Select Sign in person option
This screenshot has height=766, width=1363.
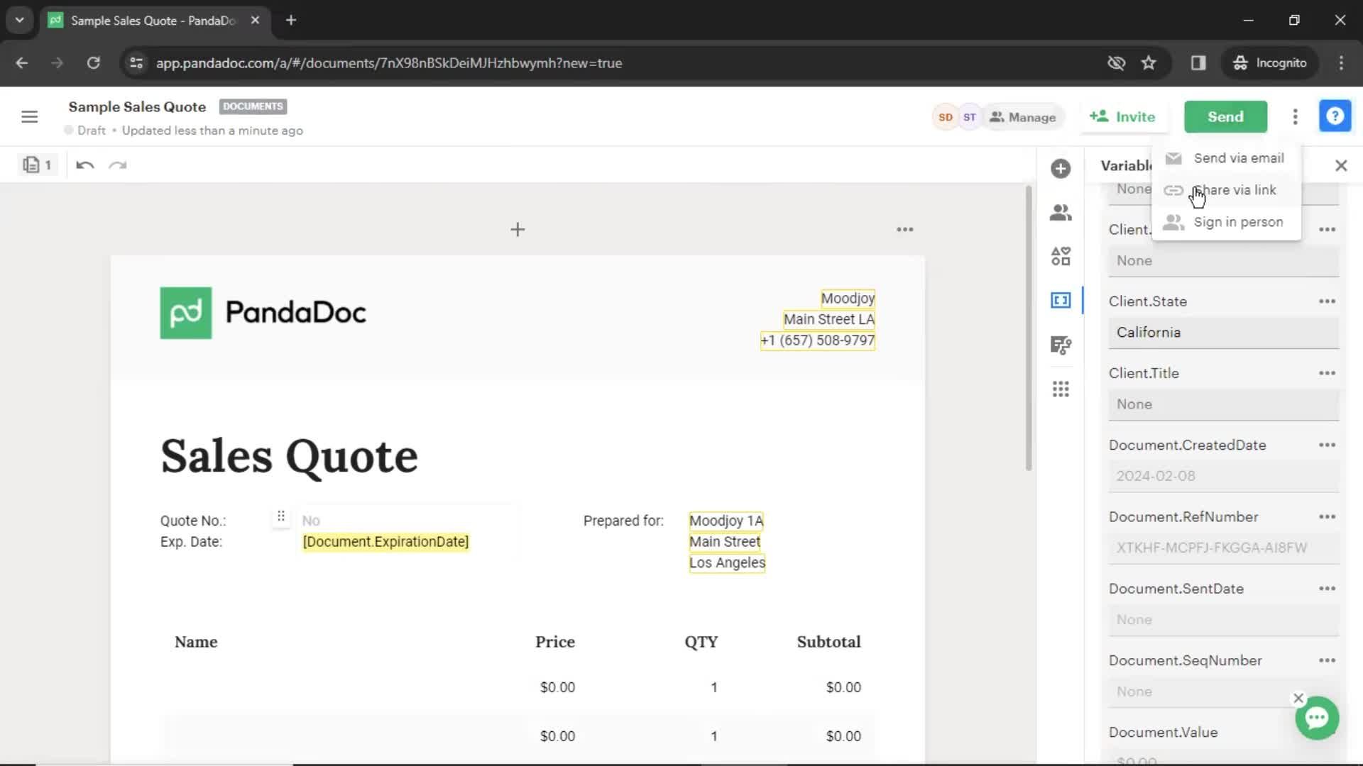coord(1239,222)
